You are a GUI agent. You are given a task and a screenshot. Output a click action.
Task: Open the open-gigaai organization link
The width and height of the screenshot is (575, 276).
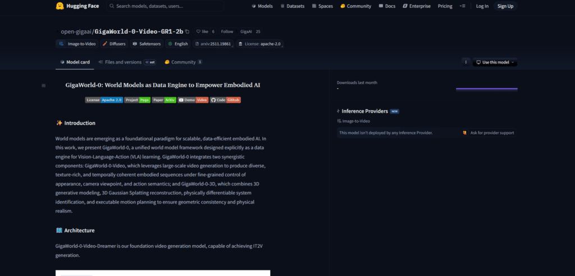click(76, 31)
